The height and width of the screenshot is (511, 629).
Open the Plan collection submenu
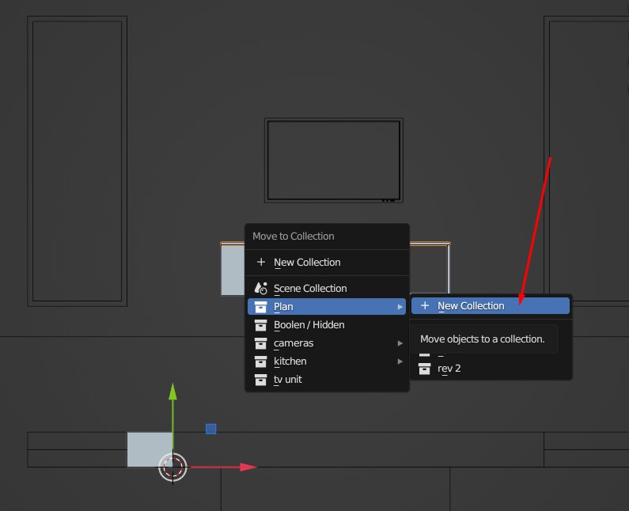click(x=327, y=306)
